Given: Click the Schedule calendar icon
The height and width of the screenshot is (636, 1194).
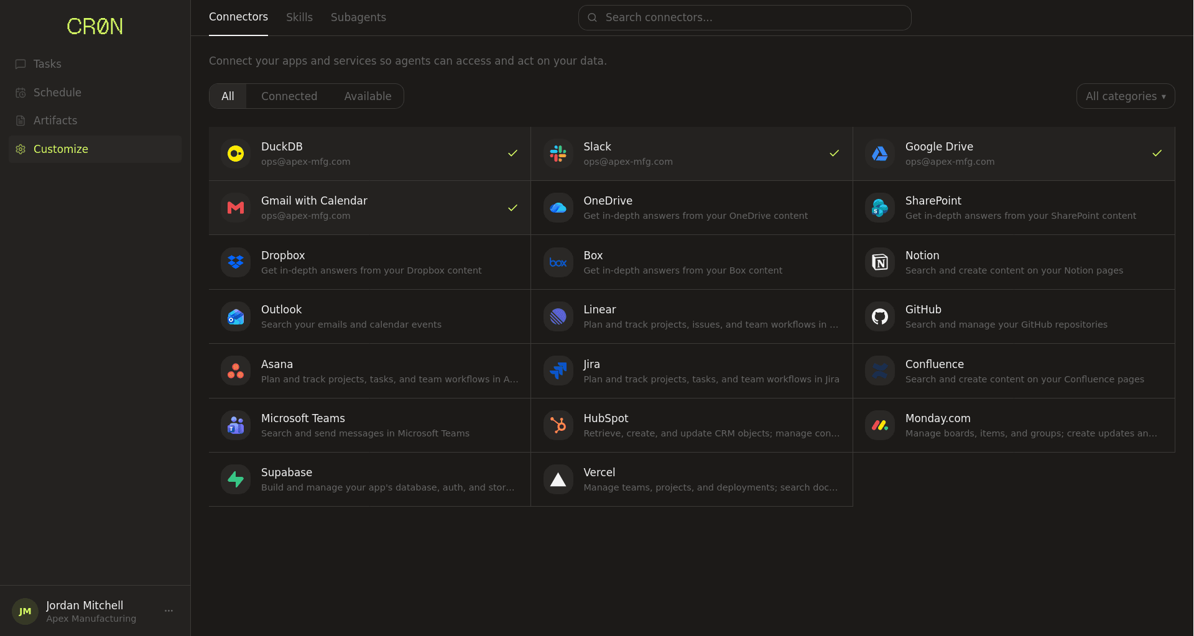Looking at the screenshot, I should click(21, 93).
